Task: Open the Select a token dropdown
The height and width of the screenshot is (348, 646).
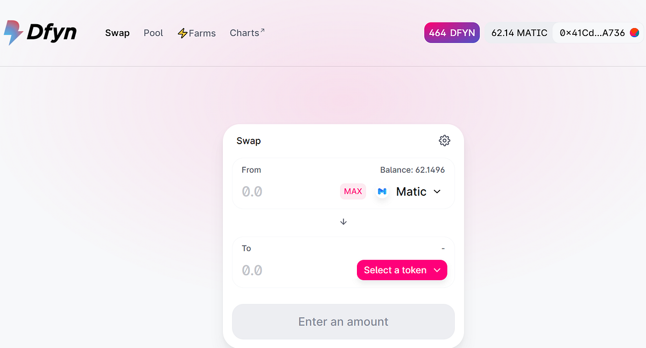Action: (x=402, y=270)
